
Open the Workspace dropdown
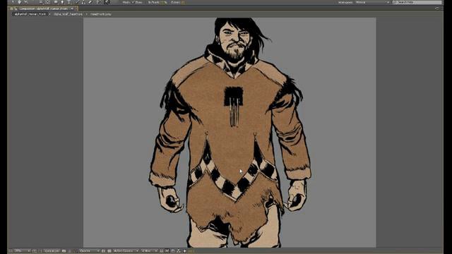coord(372,2)
